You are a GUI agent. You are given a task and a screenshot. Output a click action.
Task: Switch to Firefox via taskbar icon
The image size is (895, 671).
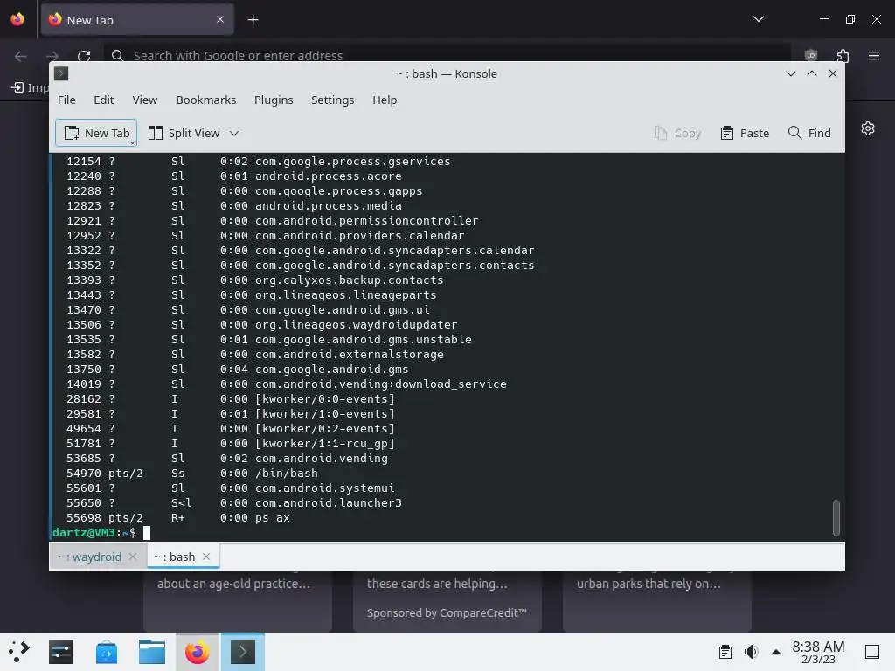(x=197, y=652)
